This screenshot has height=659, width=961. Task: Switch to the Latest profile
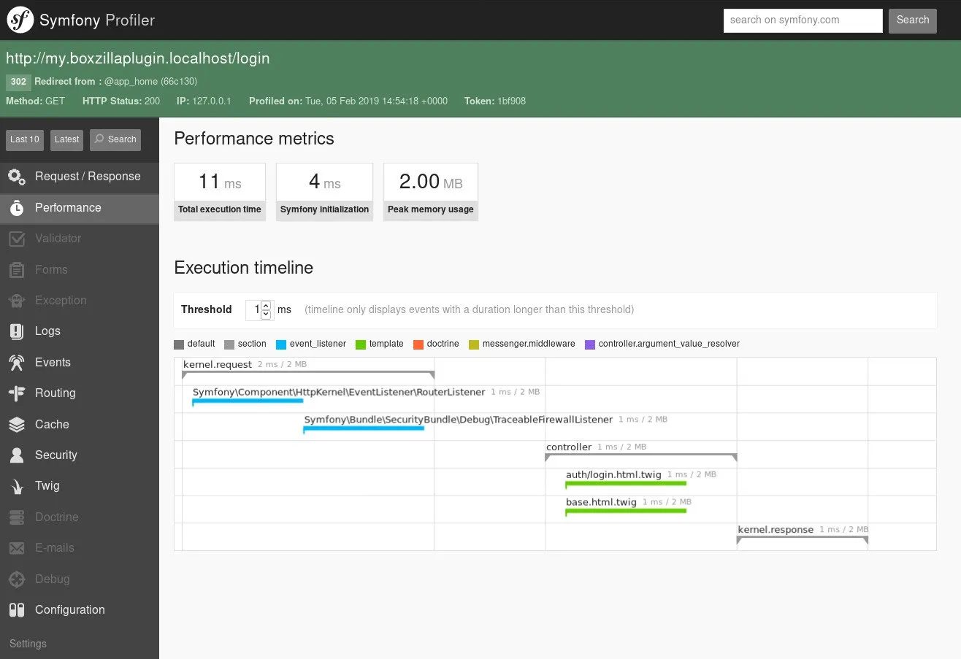pos(66,139)
